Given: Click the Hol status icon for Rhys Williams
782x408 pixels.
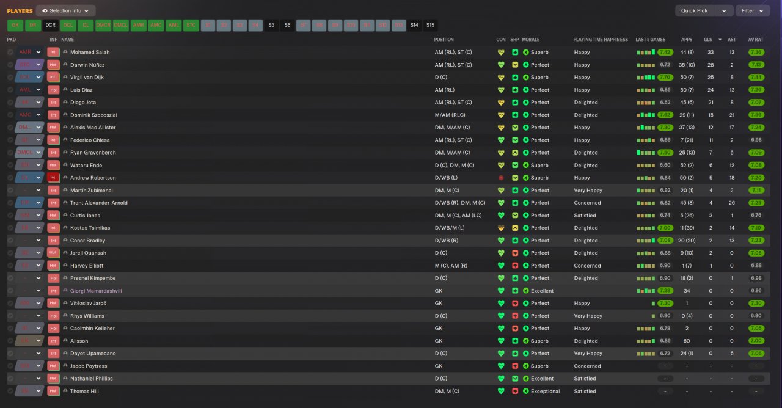Looking at the screenshot, I should coord(53,316).
